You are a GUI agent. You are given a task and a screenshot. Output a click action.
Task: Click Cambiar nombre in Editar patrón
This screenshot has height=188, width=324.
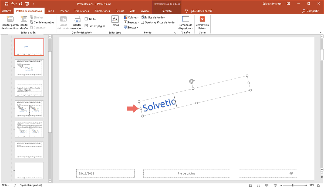tap(42, 22)
